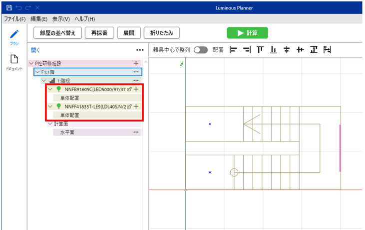The width and height of the screenshot is (365, 230).
Task: Toggle lock icon on NNFB91605C fixture
Action: tap(129, 90)
